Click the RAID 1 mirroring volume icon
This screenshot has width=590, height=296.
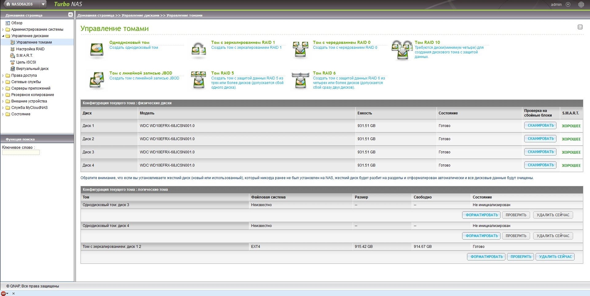point(199,50)
